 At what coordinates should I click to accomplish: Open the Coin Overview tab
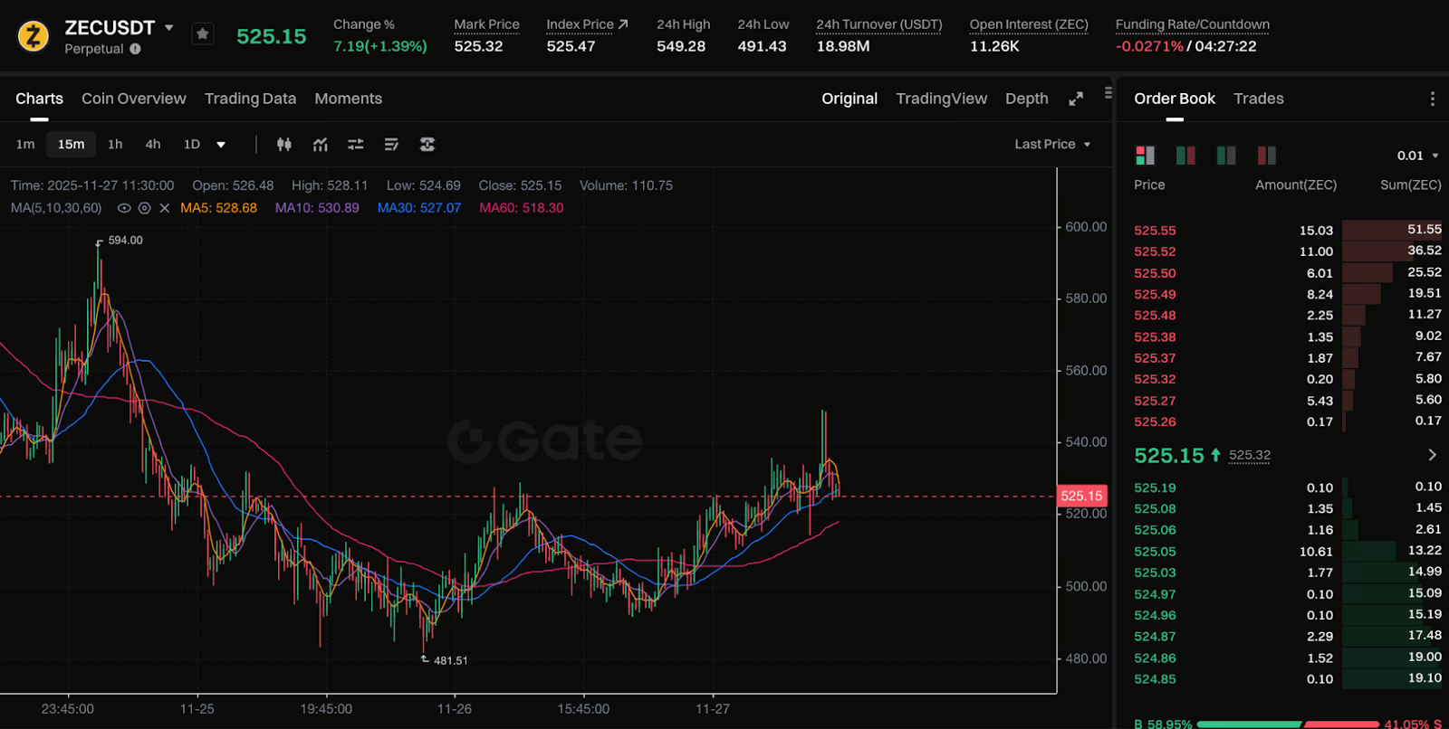(134, 99)
